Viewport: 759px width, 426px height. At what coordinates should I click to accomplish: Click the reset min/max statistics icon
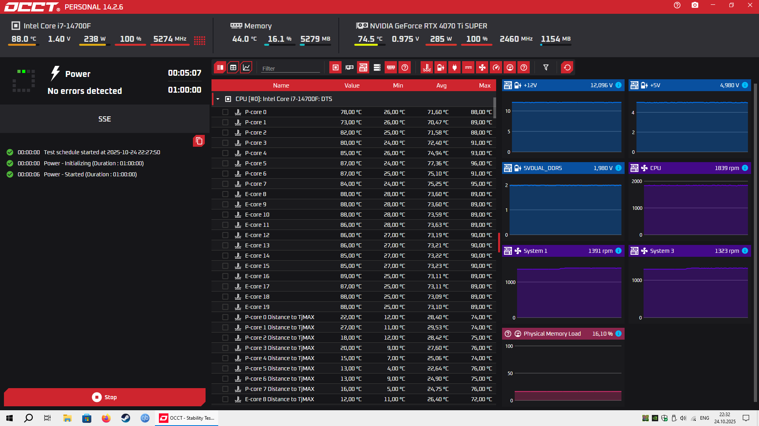pos(567,67)
